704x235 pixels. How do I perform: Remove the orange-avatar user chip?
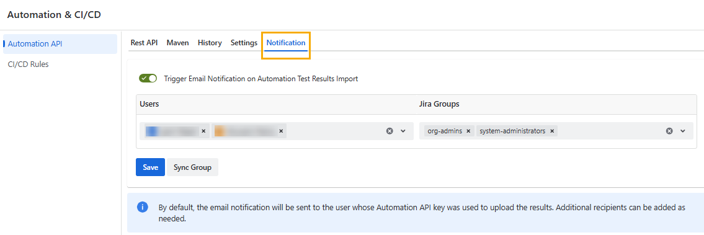(281, 131)
